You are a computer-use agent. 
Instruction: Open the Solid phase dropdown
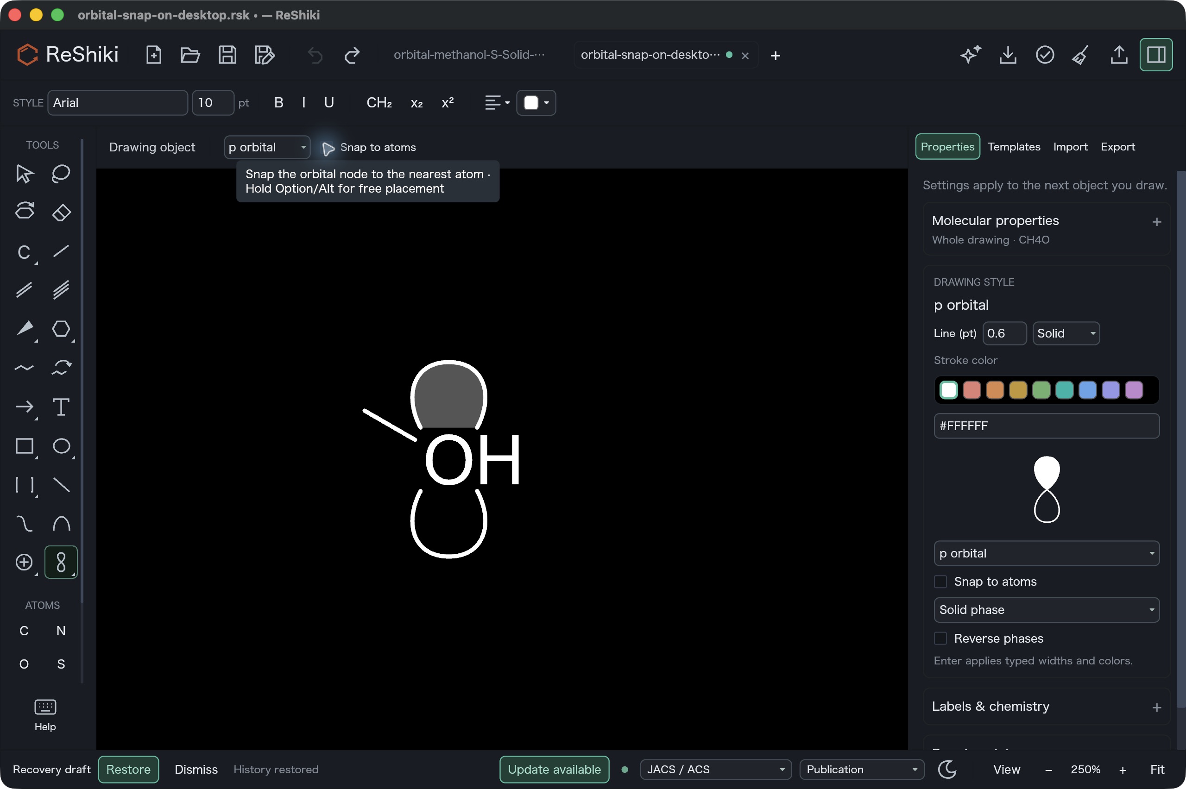point(1047,610)
